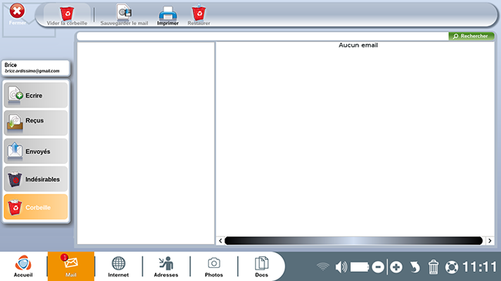
Task: Click left arrow of horizontal scrollbar
Action: pyautogui.click(x=220, y=241)
